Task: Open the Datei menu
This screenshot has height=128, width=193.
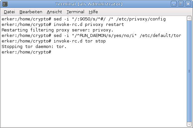Action: pyautogui.click(x=9, y=12)
